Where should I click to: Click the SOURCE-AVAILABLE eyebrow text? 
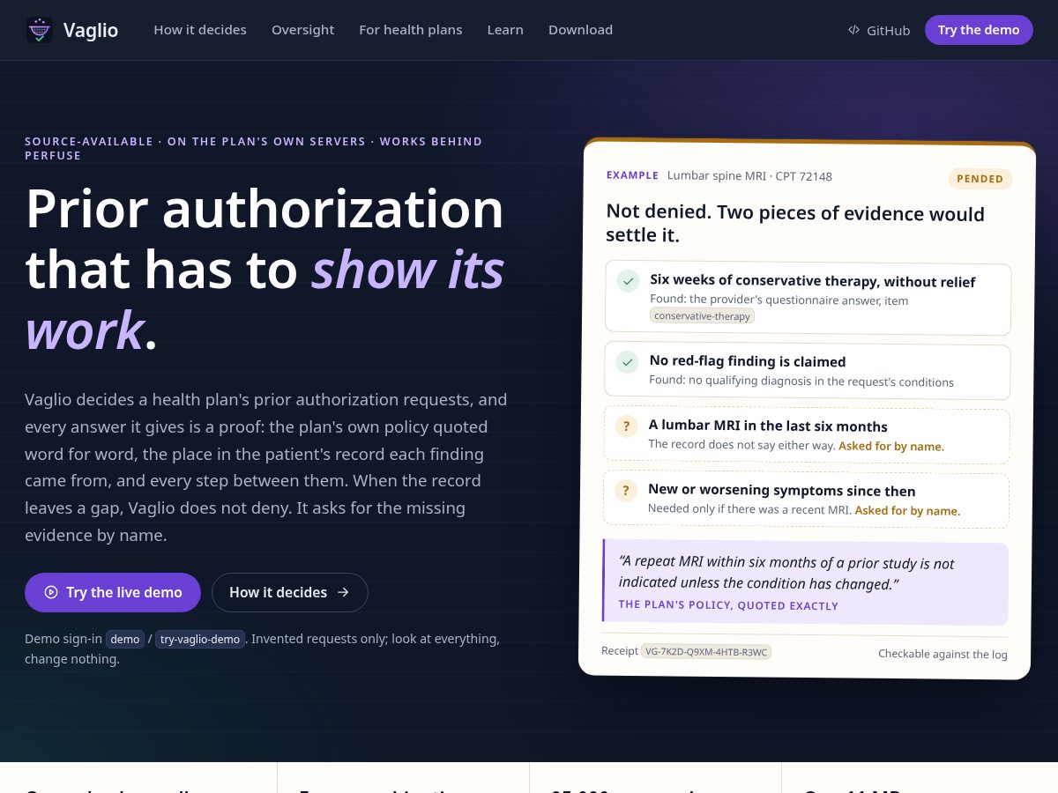pos(253,148)
